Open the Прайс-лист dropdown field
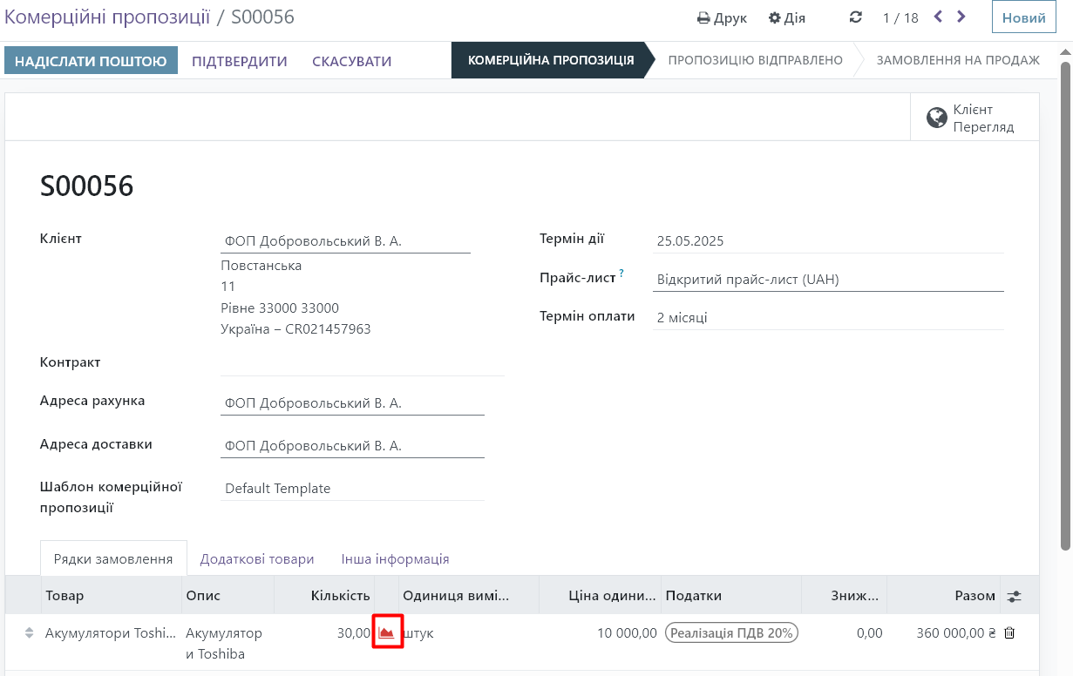1073x676 pixels. click(828, 280)
